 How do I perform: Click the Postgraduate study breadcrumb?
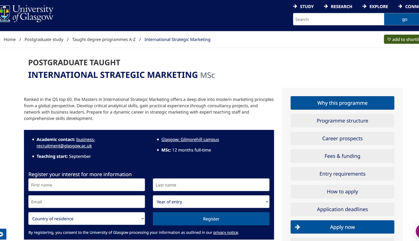click(44, 40)
